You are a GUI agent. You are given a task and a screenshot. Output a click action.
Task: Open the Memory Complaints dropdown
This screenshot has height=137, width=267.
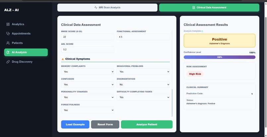87,72
